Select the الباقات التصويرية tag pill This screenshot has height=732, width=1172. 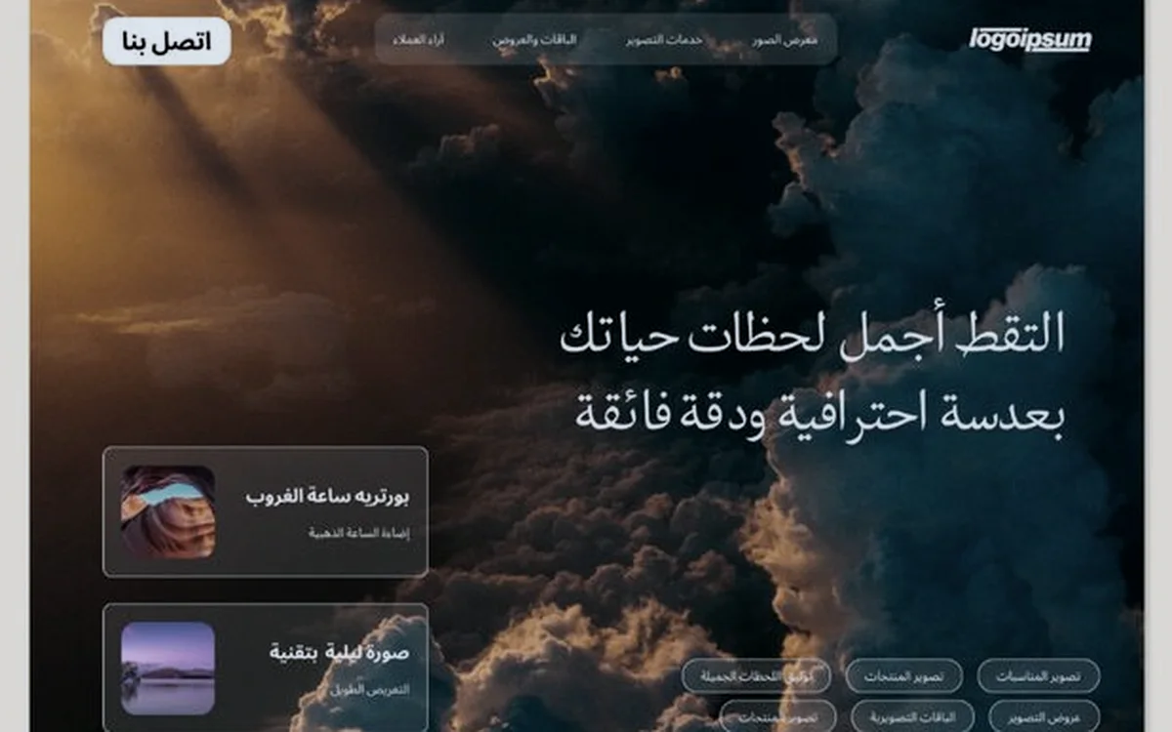(x=913, y=715)
